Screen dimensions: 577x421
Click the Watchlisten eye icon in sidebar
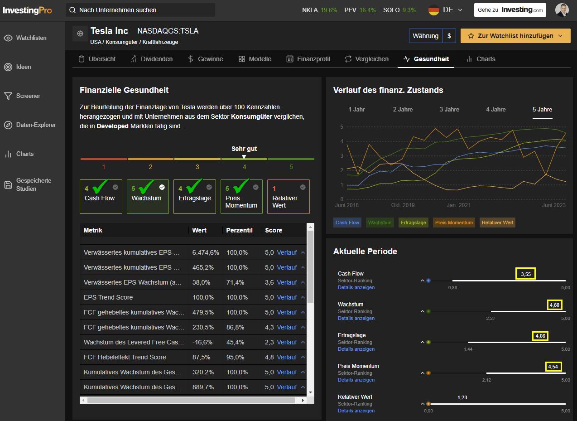pyautogui.click(x=8, y=38)
